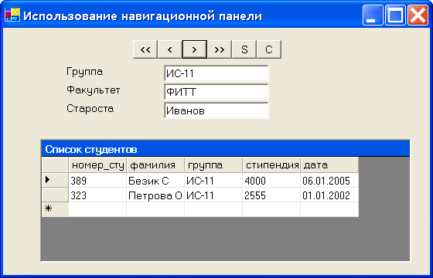The width and height of the screenshot is (433, 278).
Task: Select cell with student number 323
Action: 97,195
